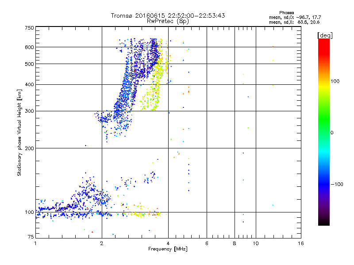Click the y-axis tick label '200'
This screenshot has height=265, width=354.
pos(29,148)
